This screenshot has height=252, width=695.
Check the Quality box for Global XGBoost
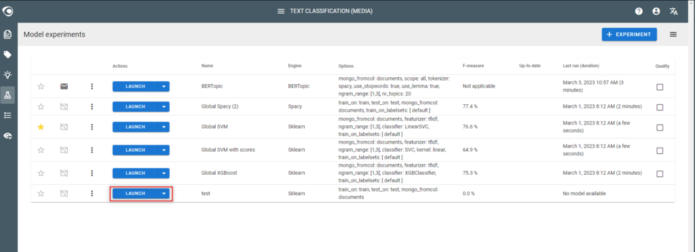660,173
